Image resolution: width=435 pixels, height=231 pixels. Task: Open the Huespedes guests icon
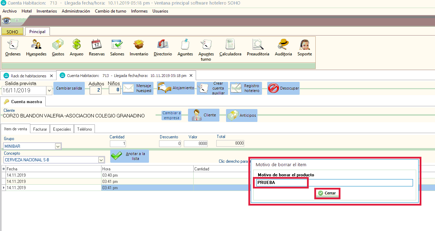click(36, 48)
